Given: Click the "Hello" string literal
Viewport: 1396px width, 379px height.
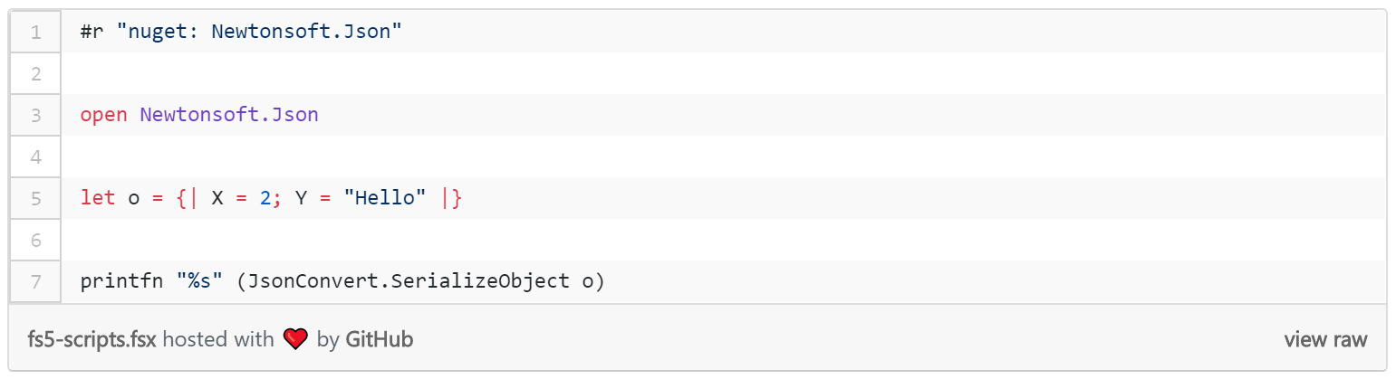Looking at the screenshot, I should pyautogui.click(x=384, y=198).
